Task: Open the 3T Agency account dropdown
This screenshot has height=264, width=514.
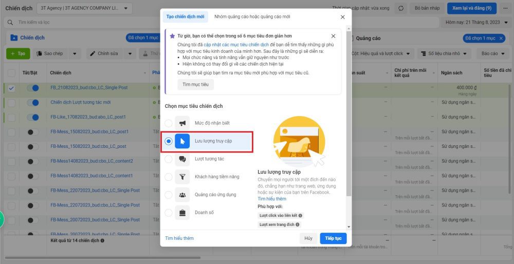Action: click(x=85, y=9)
